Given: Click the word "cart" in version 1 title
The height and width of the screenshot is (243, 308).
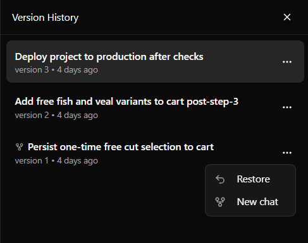Looking at the screenshot, I should (x=205, y=147).
